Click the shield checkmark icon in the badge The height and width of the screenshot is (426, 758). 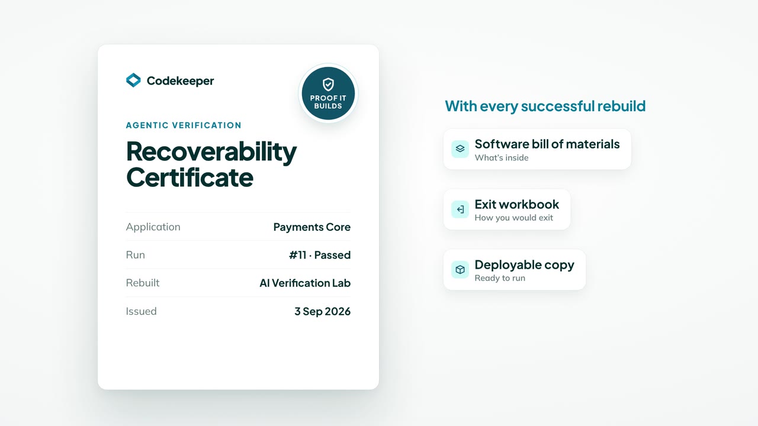point(328,85)
